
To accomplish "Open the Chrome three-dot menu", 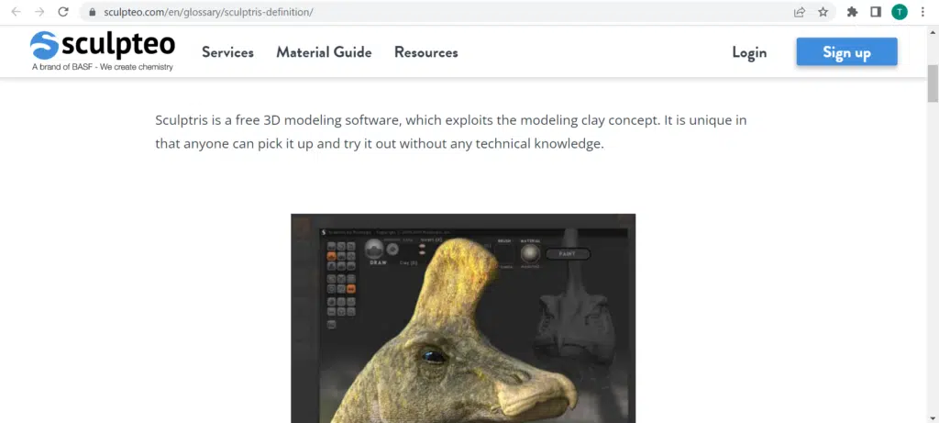I will 922,12.
